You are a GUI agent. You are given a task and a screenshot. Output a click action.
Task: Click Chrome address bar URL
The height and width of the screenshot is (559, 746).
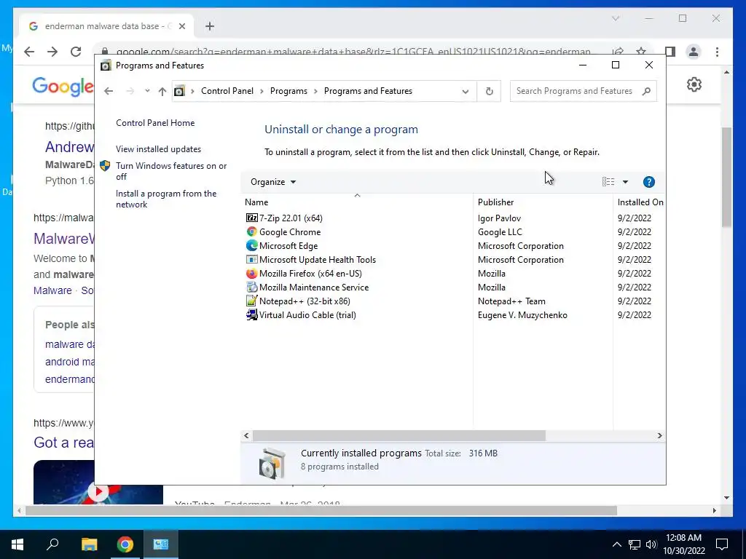coord(353,52)
